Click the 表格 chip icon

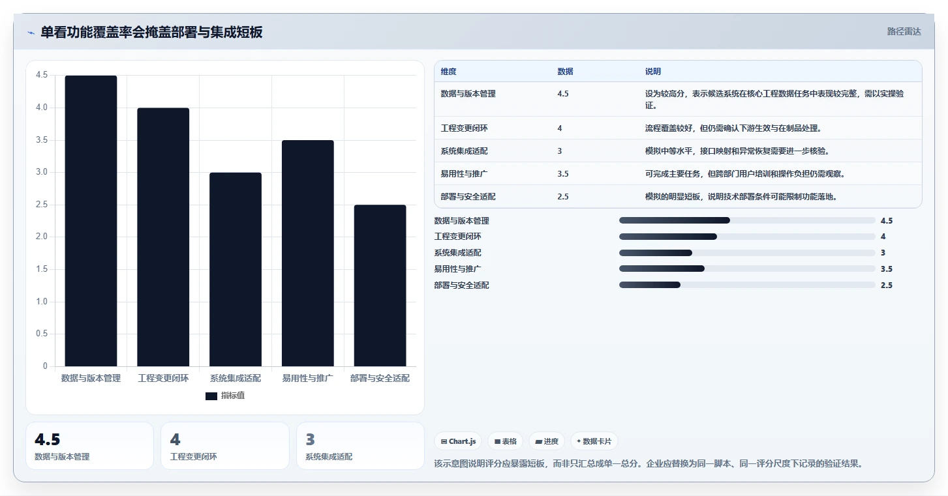[x=497, y=441]
